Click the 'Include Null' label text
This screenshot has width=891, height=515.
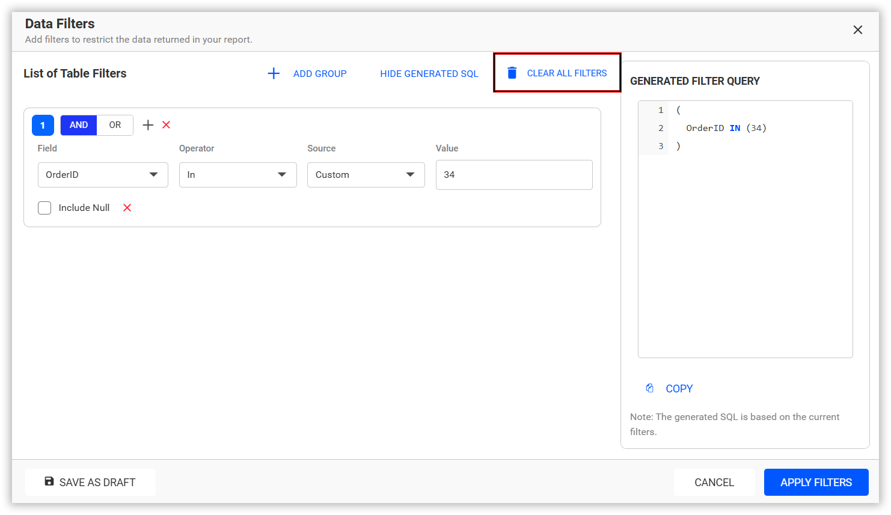[x=84, y=208]
